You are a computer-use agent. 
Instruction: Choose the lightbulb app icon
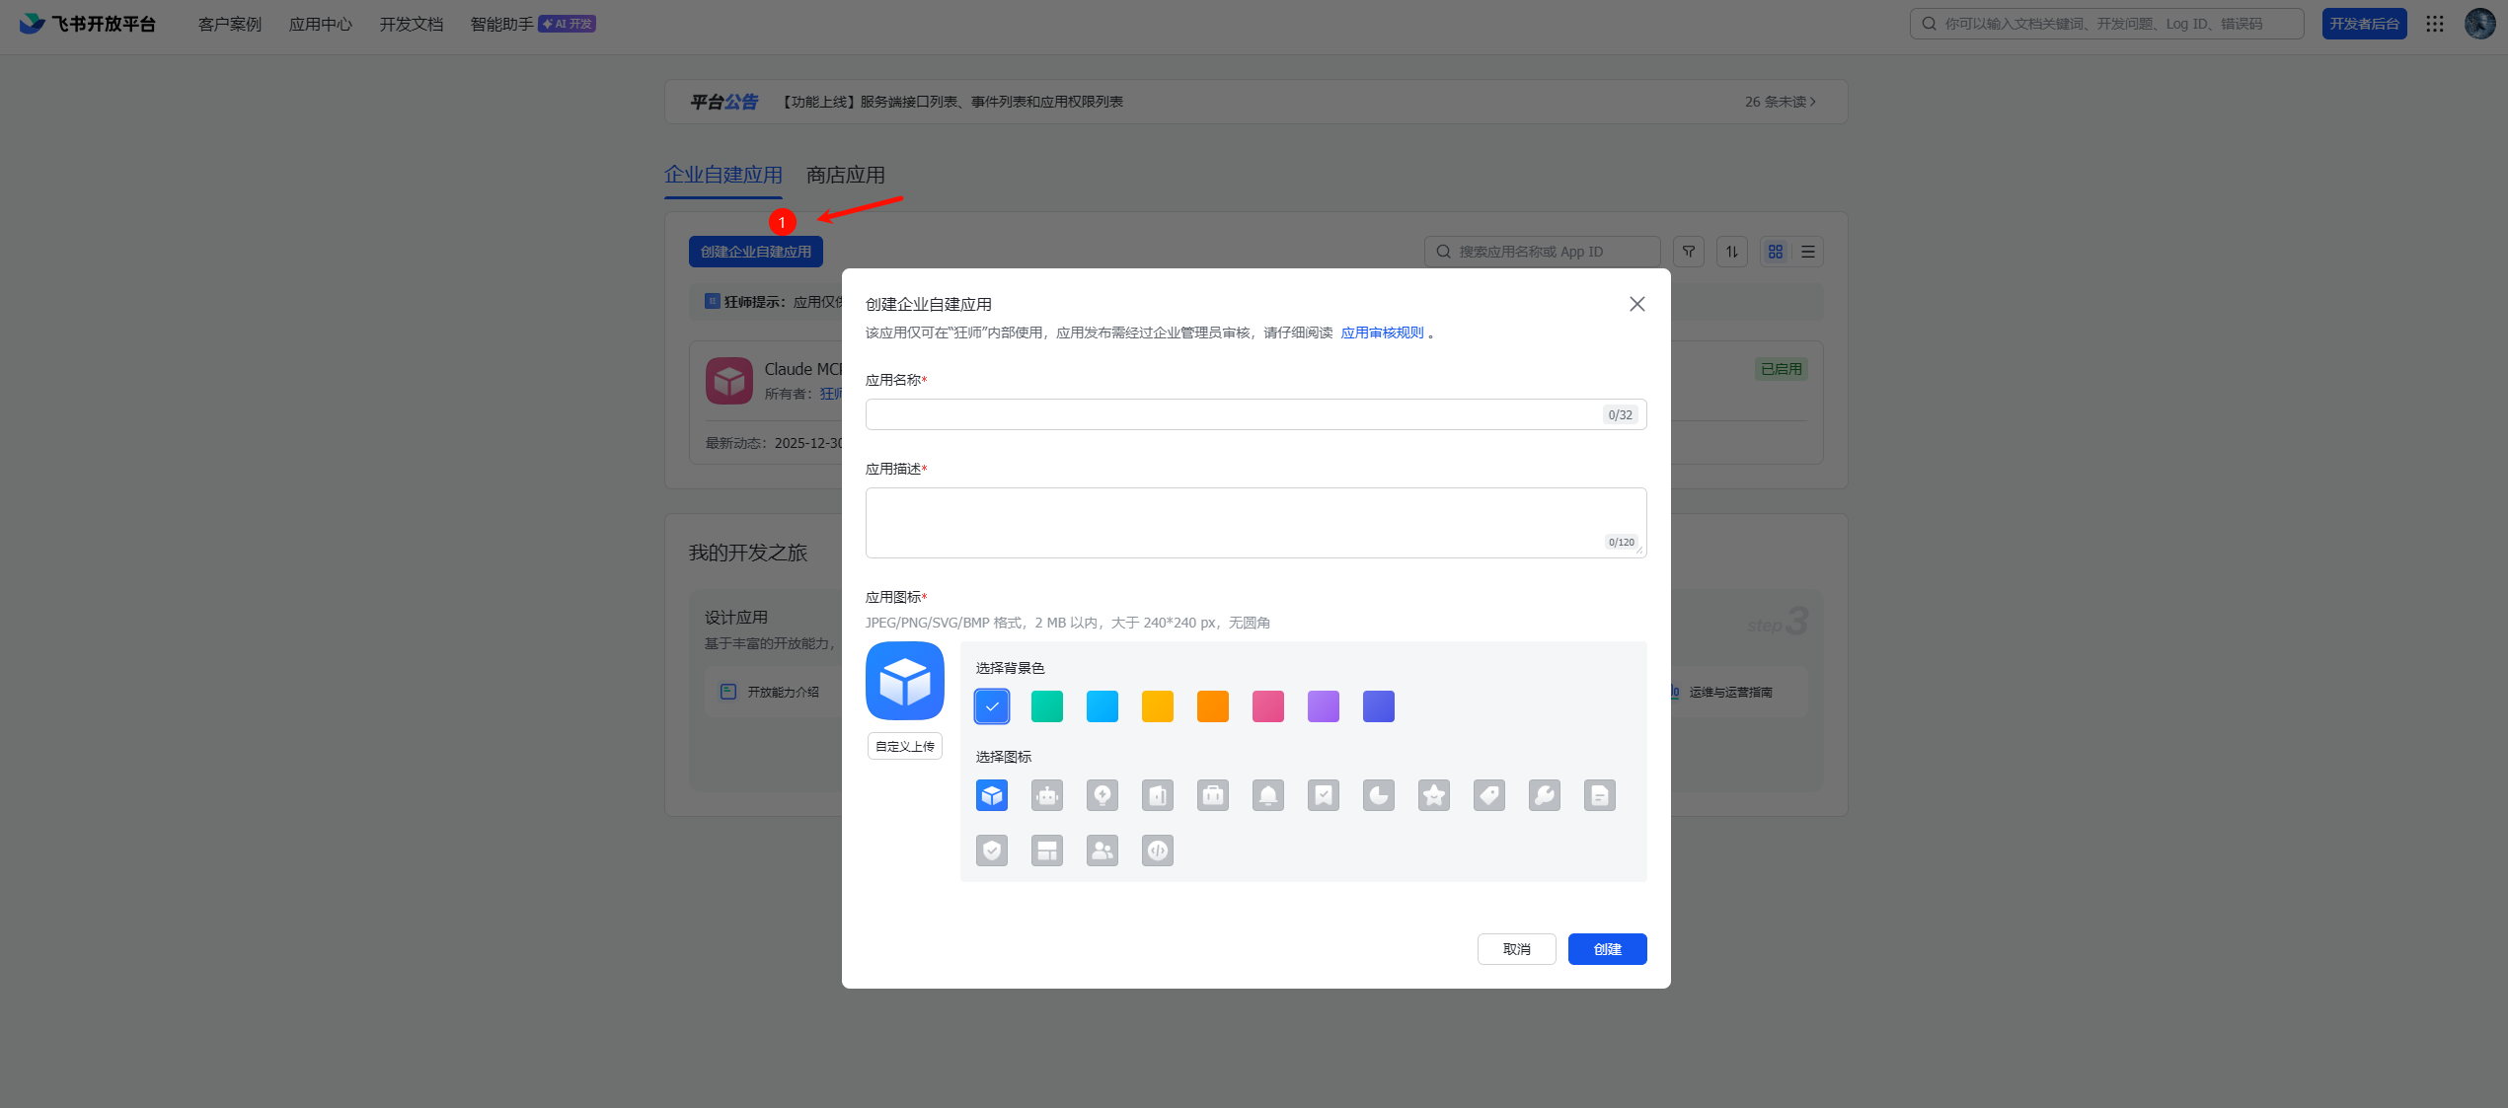click(x=1102, y=795)
